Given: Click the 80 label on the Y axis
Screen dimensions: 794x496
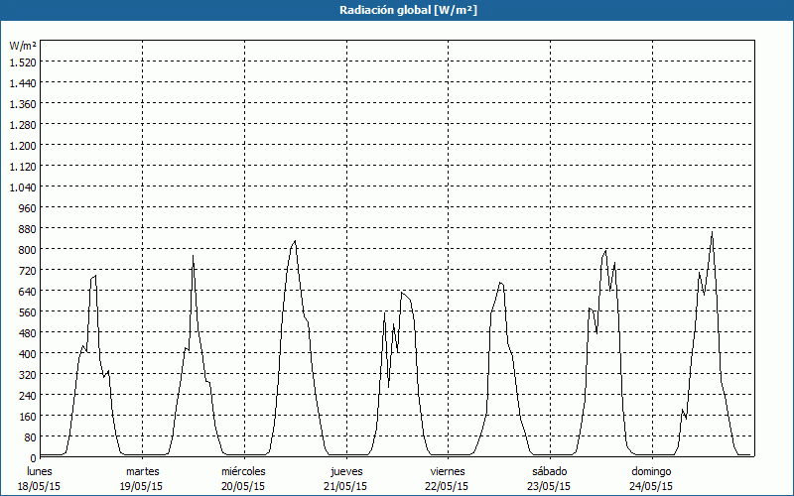Looking at the screenshot, I should click(30, 436).
